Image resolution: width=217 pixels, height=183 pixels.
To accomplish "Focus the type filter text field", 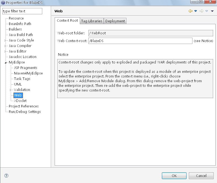I will 22,11.
